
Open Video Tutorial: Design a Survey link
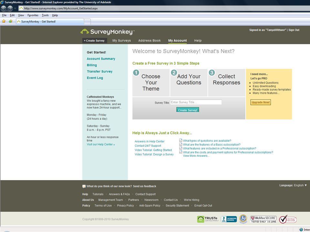point(154,154)
